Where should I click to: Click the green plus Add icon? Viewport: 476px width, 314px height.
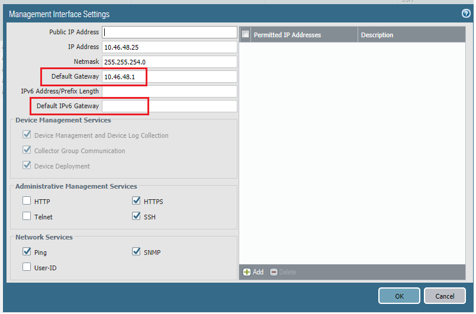click(x=247, y=272)
